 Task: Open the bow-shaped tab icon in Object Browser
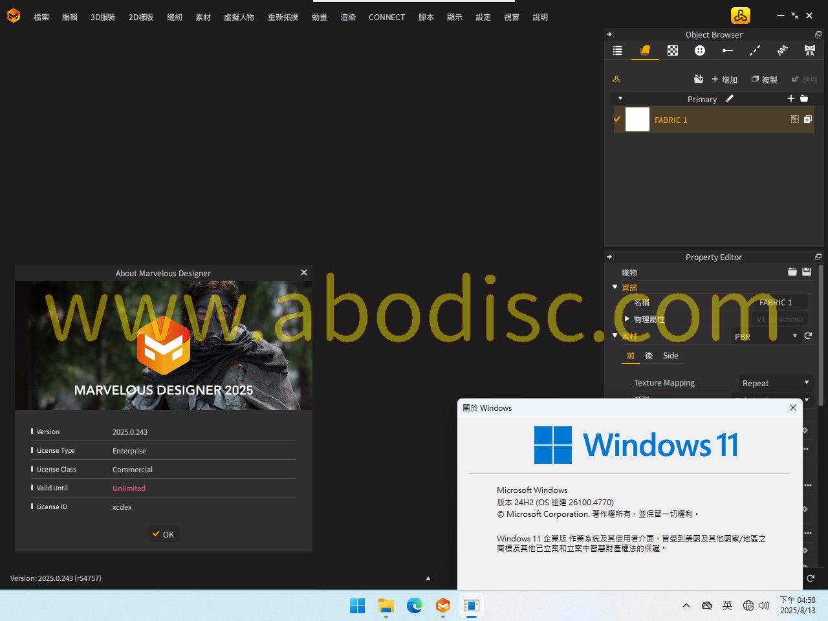pos(809,50)
